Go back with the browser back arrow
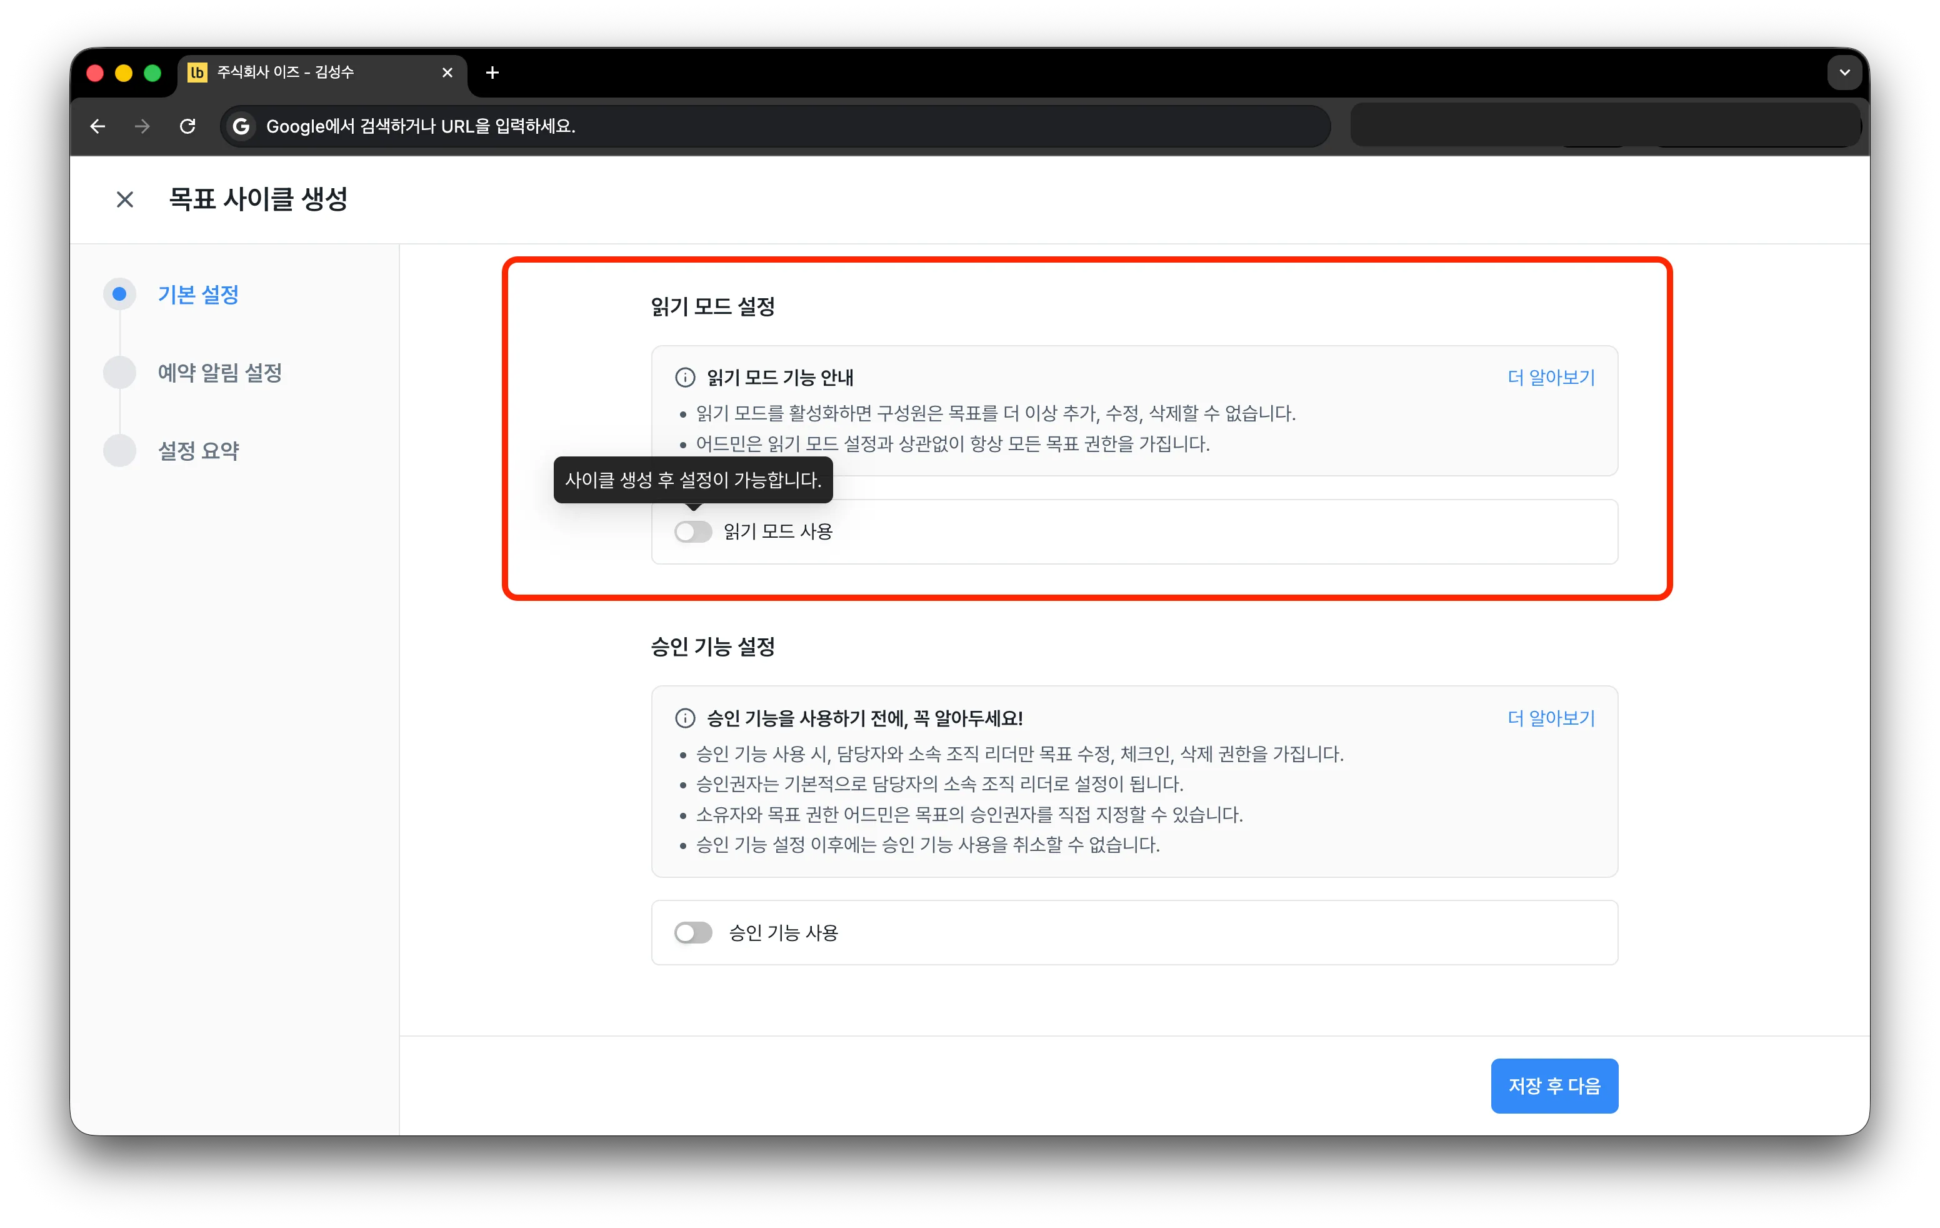The image size is (1940, 1228). [97, 126]
